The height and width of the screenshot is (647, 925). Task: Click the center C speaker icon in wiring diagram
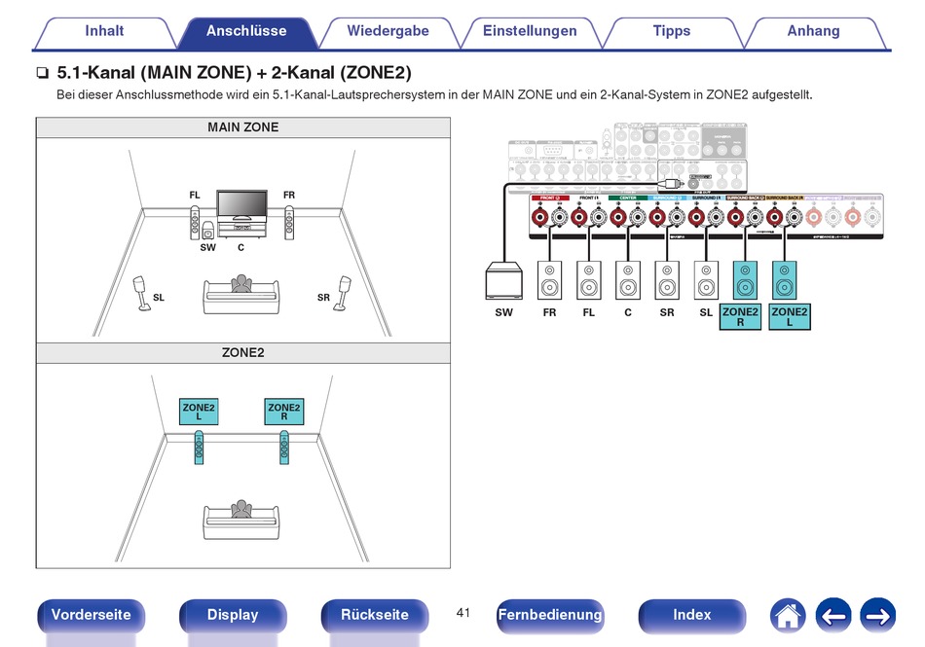tap(628, 280)
